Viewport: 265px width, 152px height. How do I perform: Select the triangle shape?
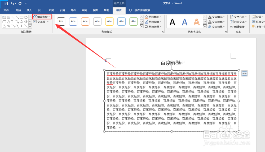pyautogui.click(x=8, y=22)
